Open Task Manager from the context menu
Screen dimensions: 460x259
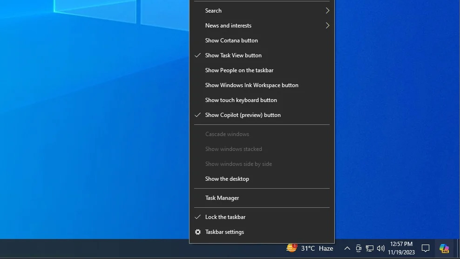tap(262, 198)
